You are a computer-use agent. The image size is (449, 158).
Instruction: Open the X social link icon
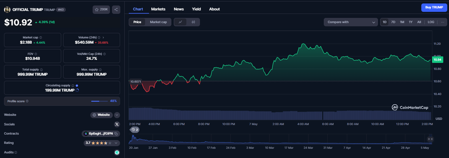pyautogui.click(x=117, y=124)
